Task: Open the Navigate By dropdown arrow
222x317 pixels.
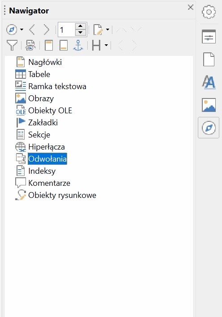Action: coord(21,30)
